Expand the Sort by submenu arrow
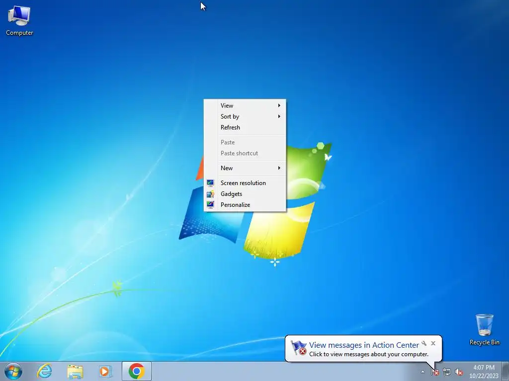The image size is (509, 381). click(x=279, y=116)
